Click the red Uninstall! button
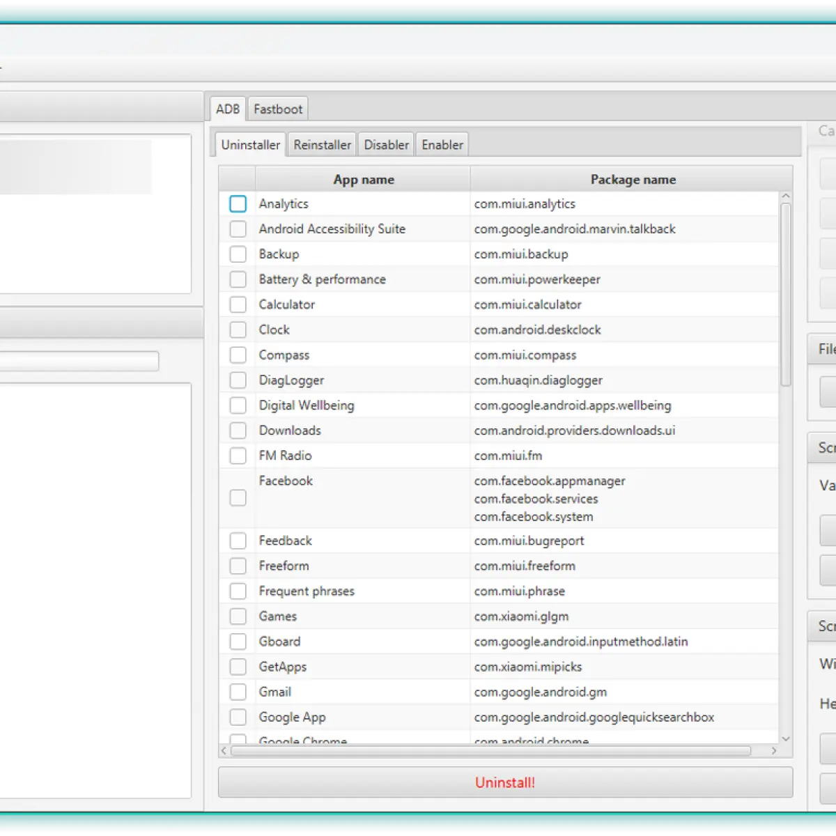The image size is (836, 836). 505,782
